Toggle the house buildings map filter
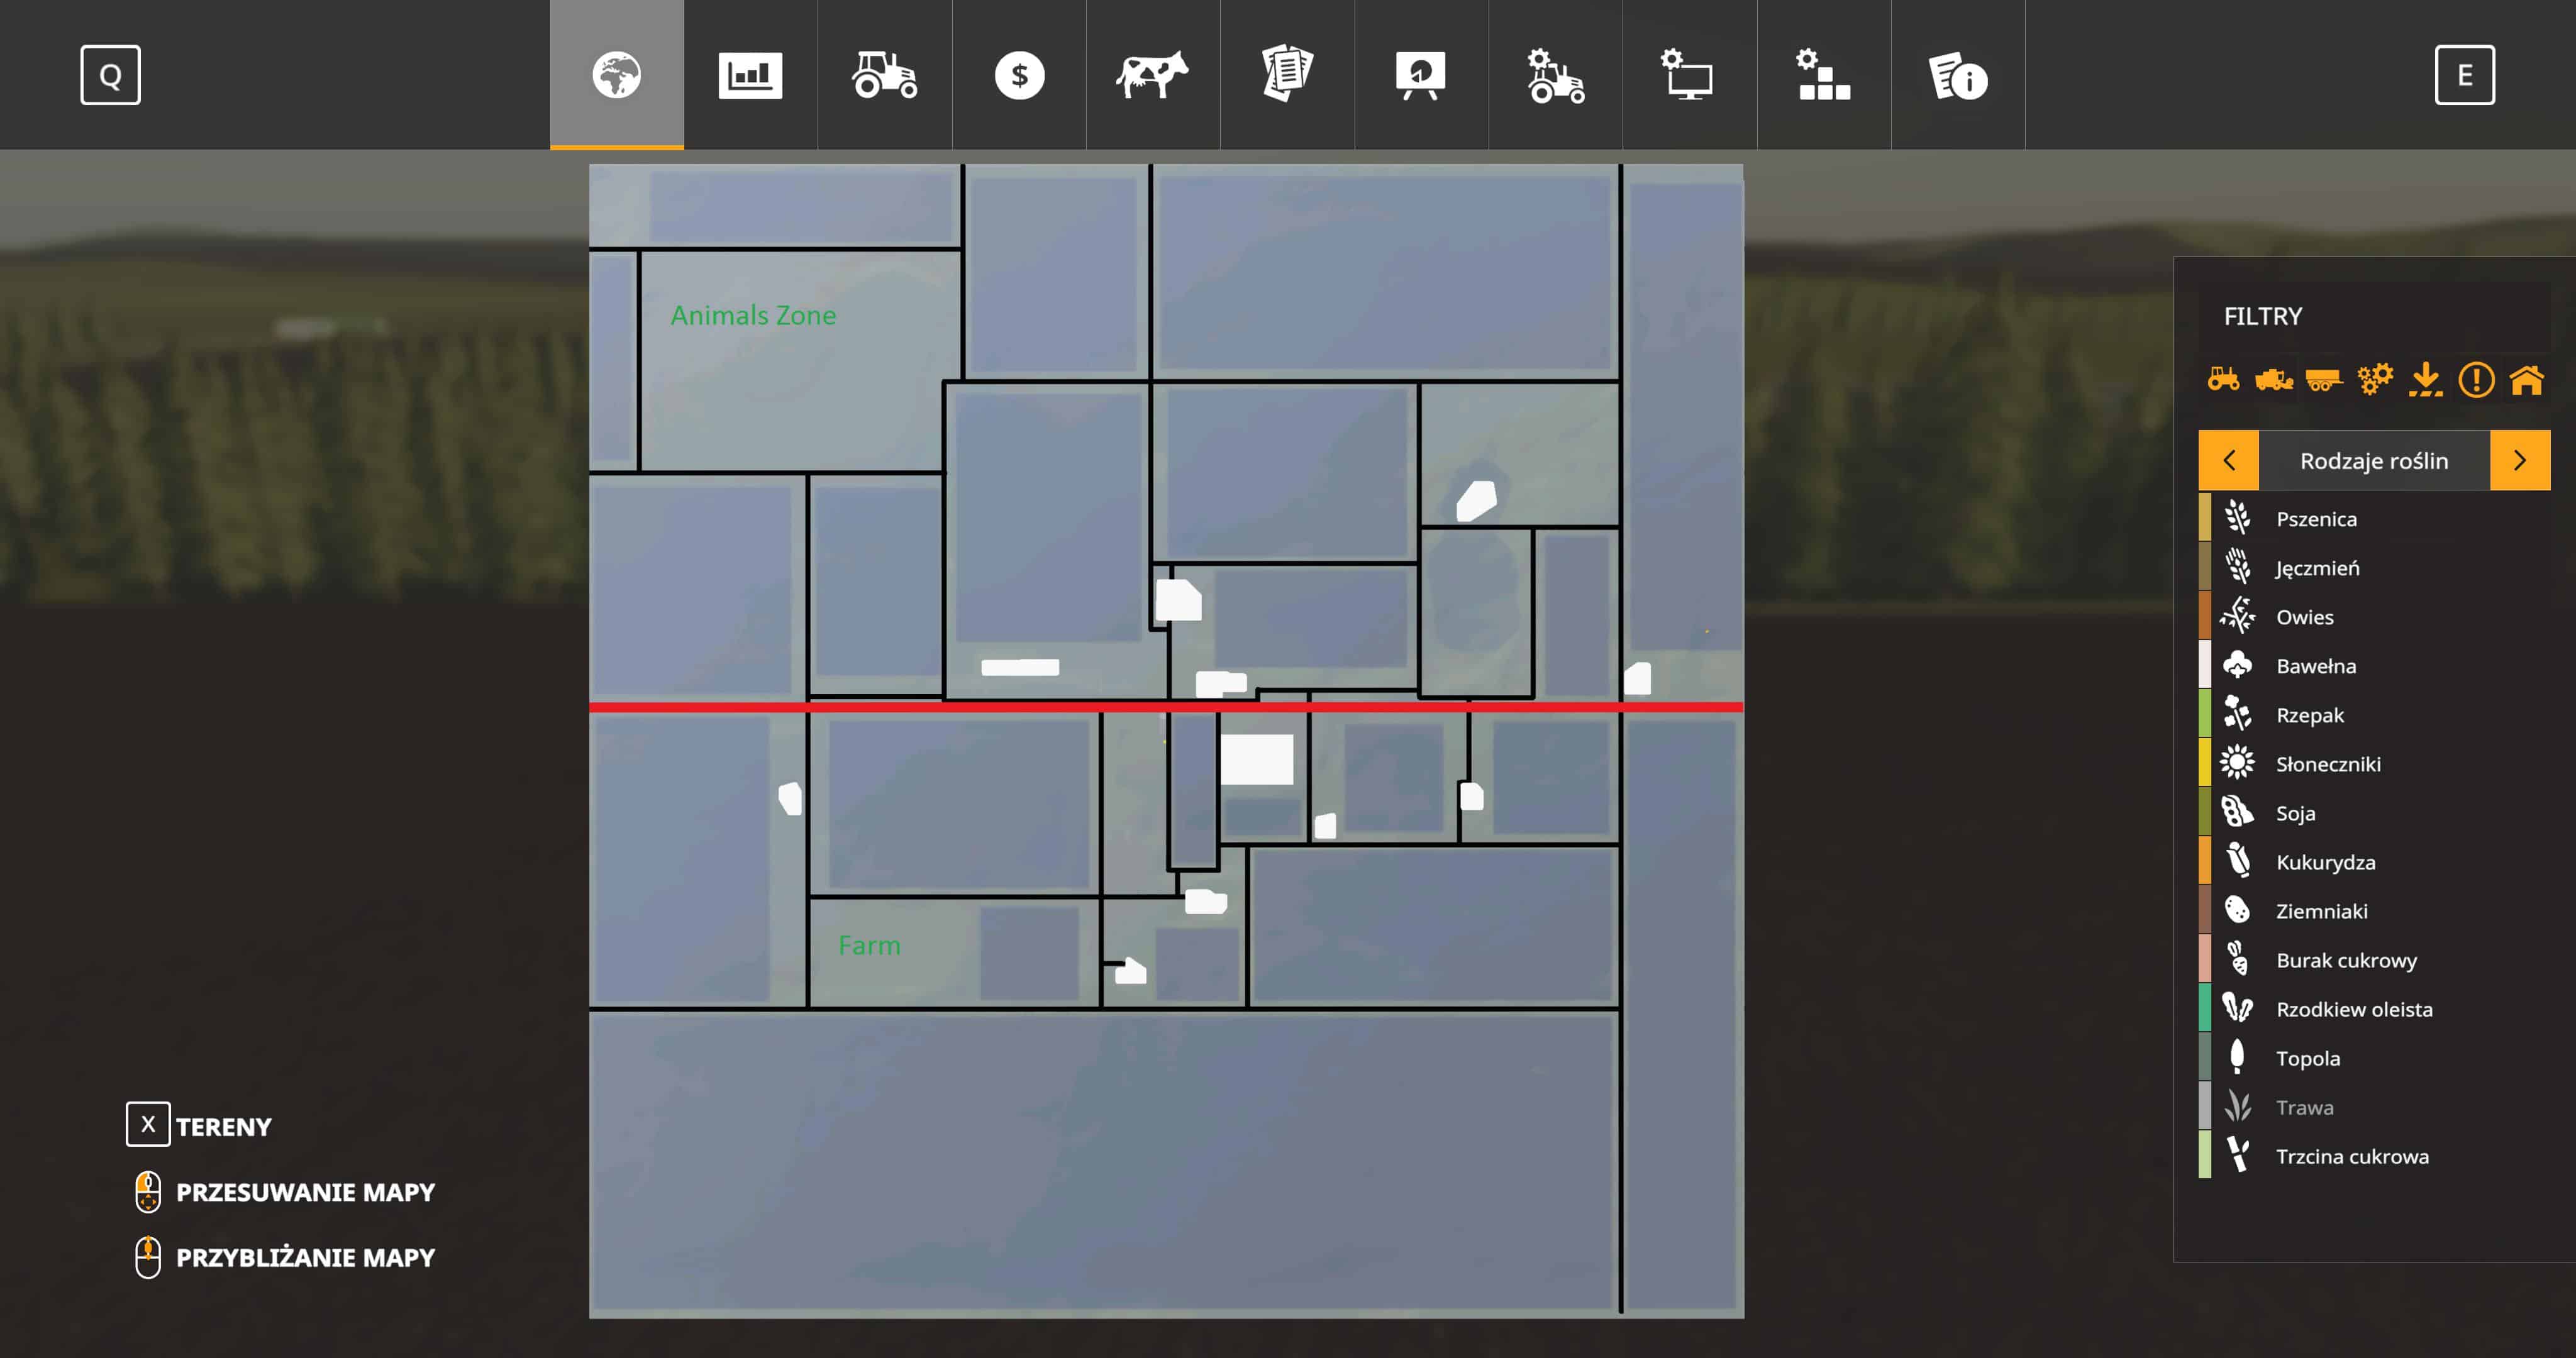 2526,380
